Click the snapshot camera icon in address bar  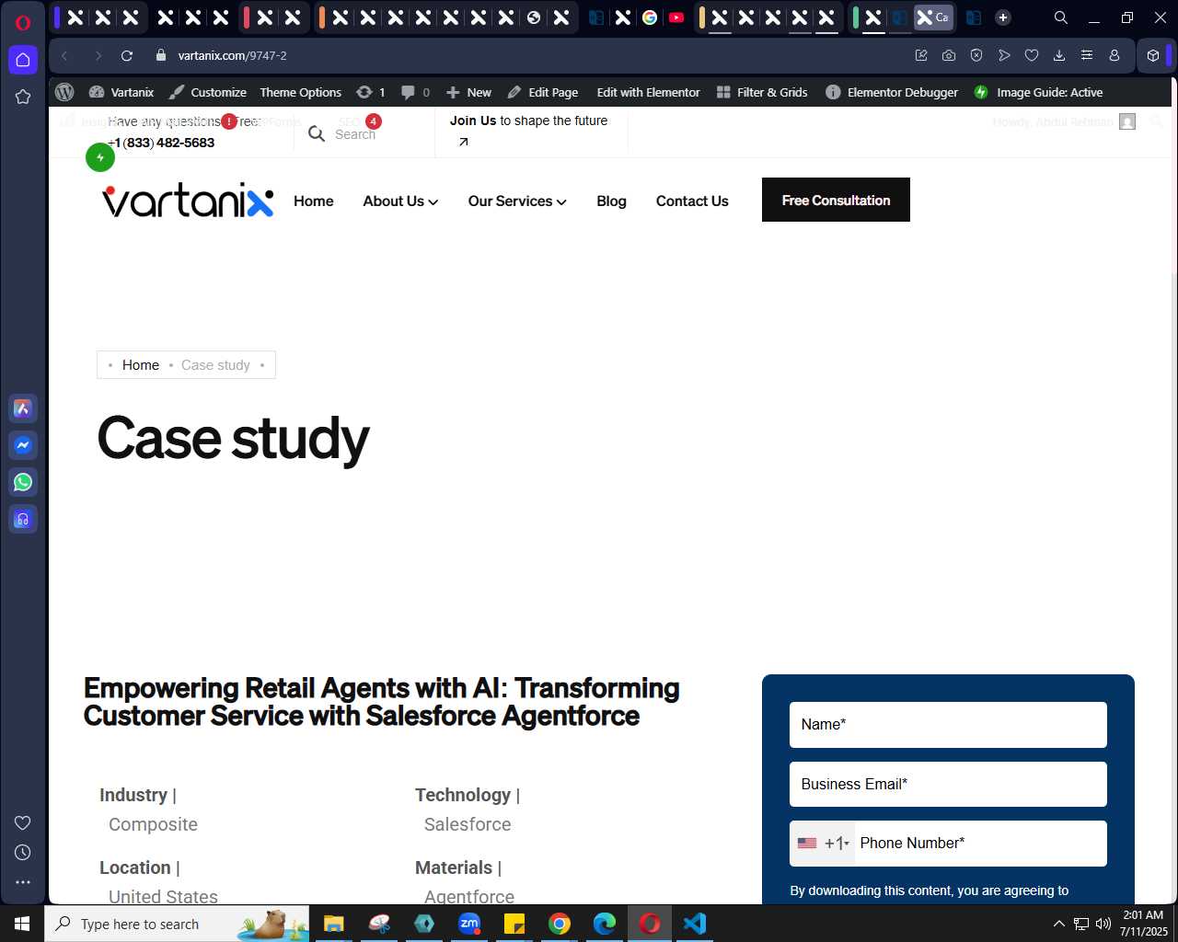[x=949, y=56]
